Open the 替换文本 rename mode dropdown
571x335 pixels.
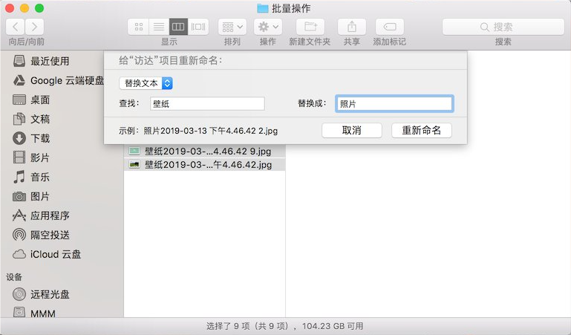pos(146,83)
